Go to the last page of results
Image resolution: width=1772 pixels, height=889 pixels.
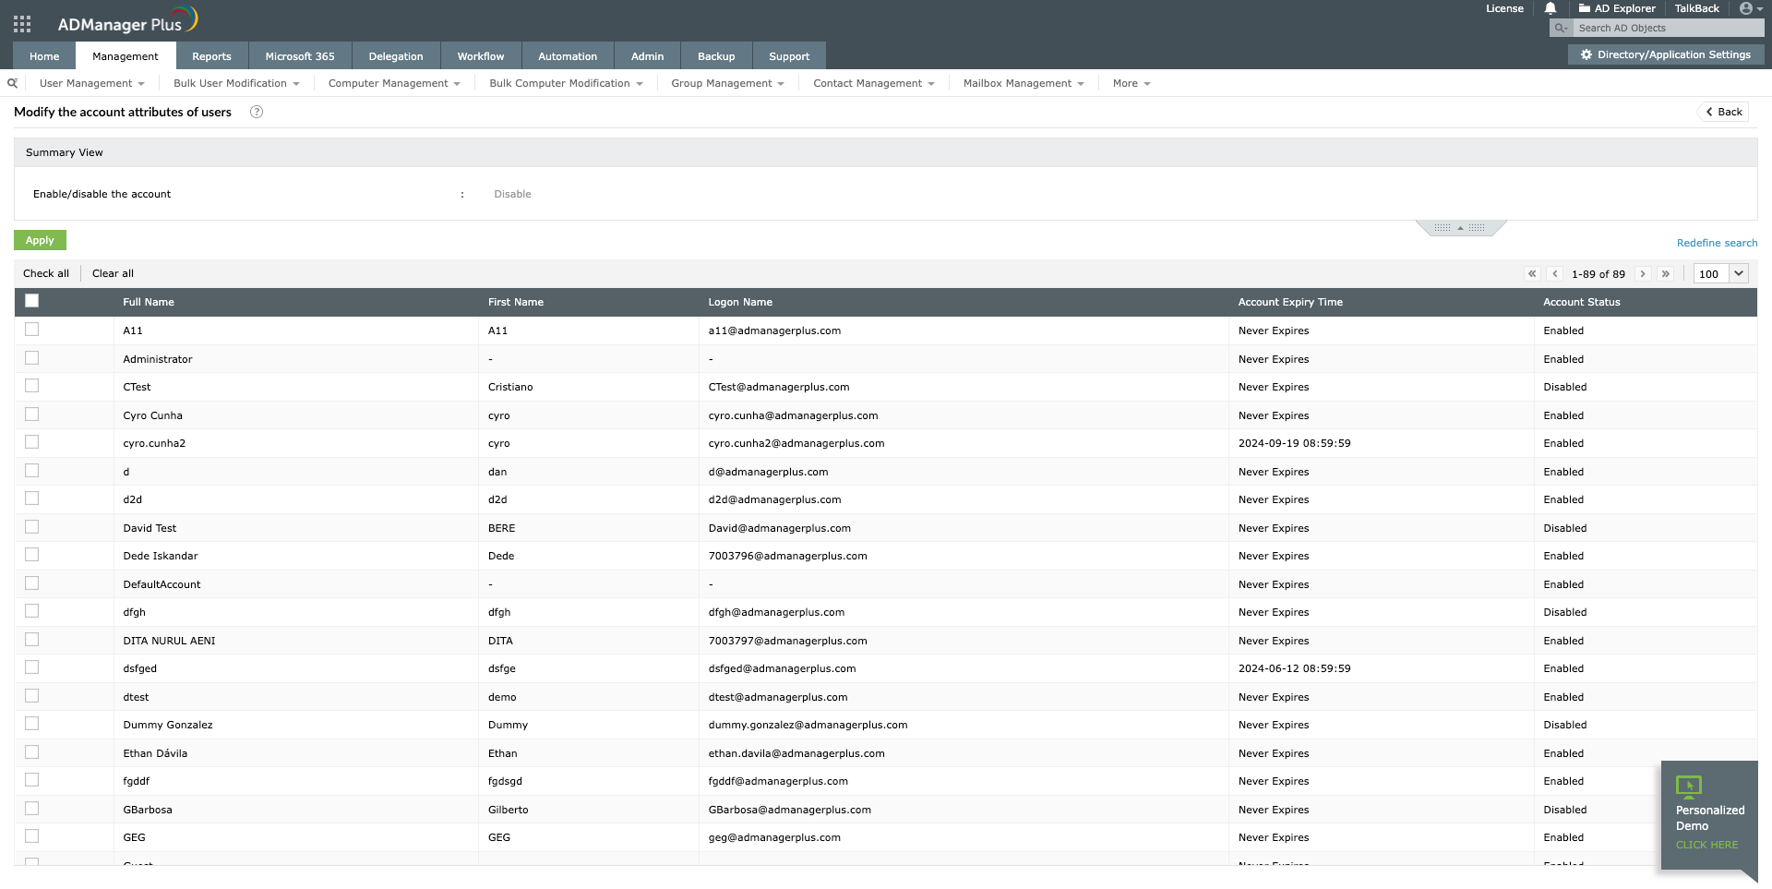(1665, 273)
